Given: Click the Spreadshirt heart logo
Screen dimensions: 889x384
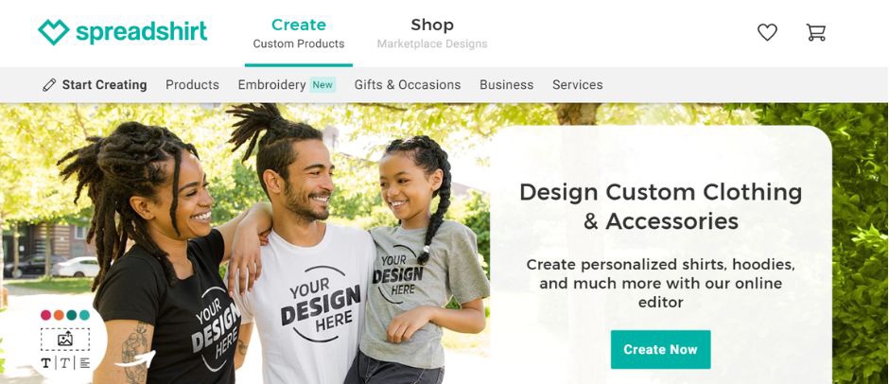Looking at the screenshot, I should [53, 32].
